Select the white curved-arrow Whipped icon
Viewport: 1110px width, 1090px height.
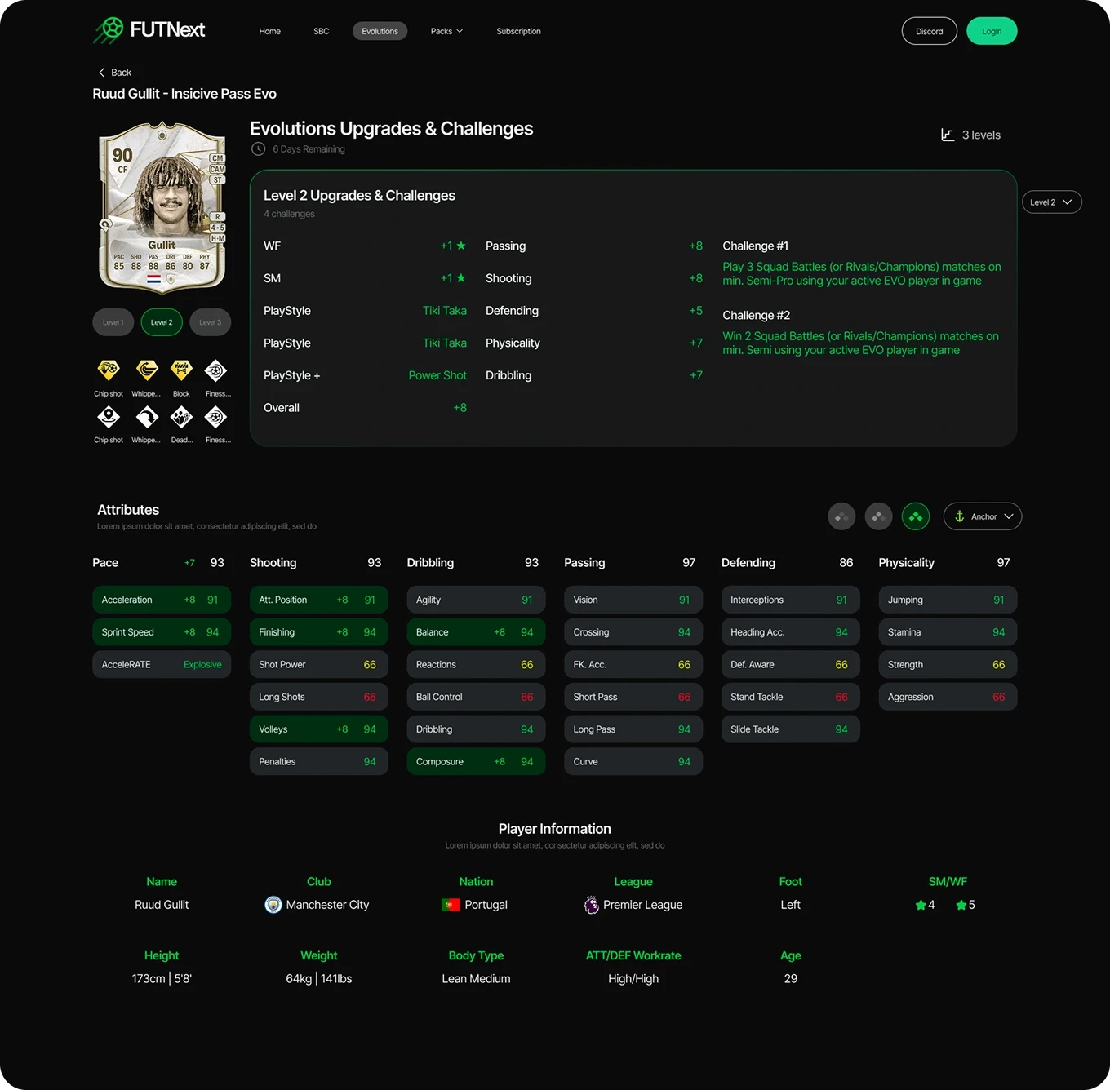(x=147, y=417)
